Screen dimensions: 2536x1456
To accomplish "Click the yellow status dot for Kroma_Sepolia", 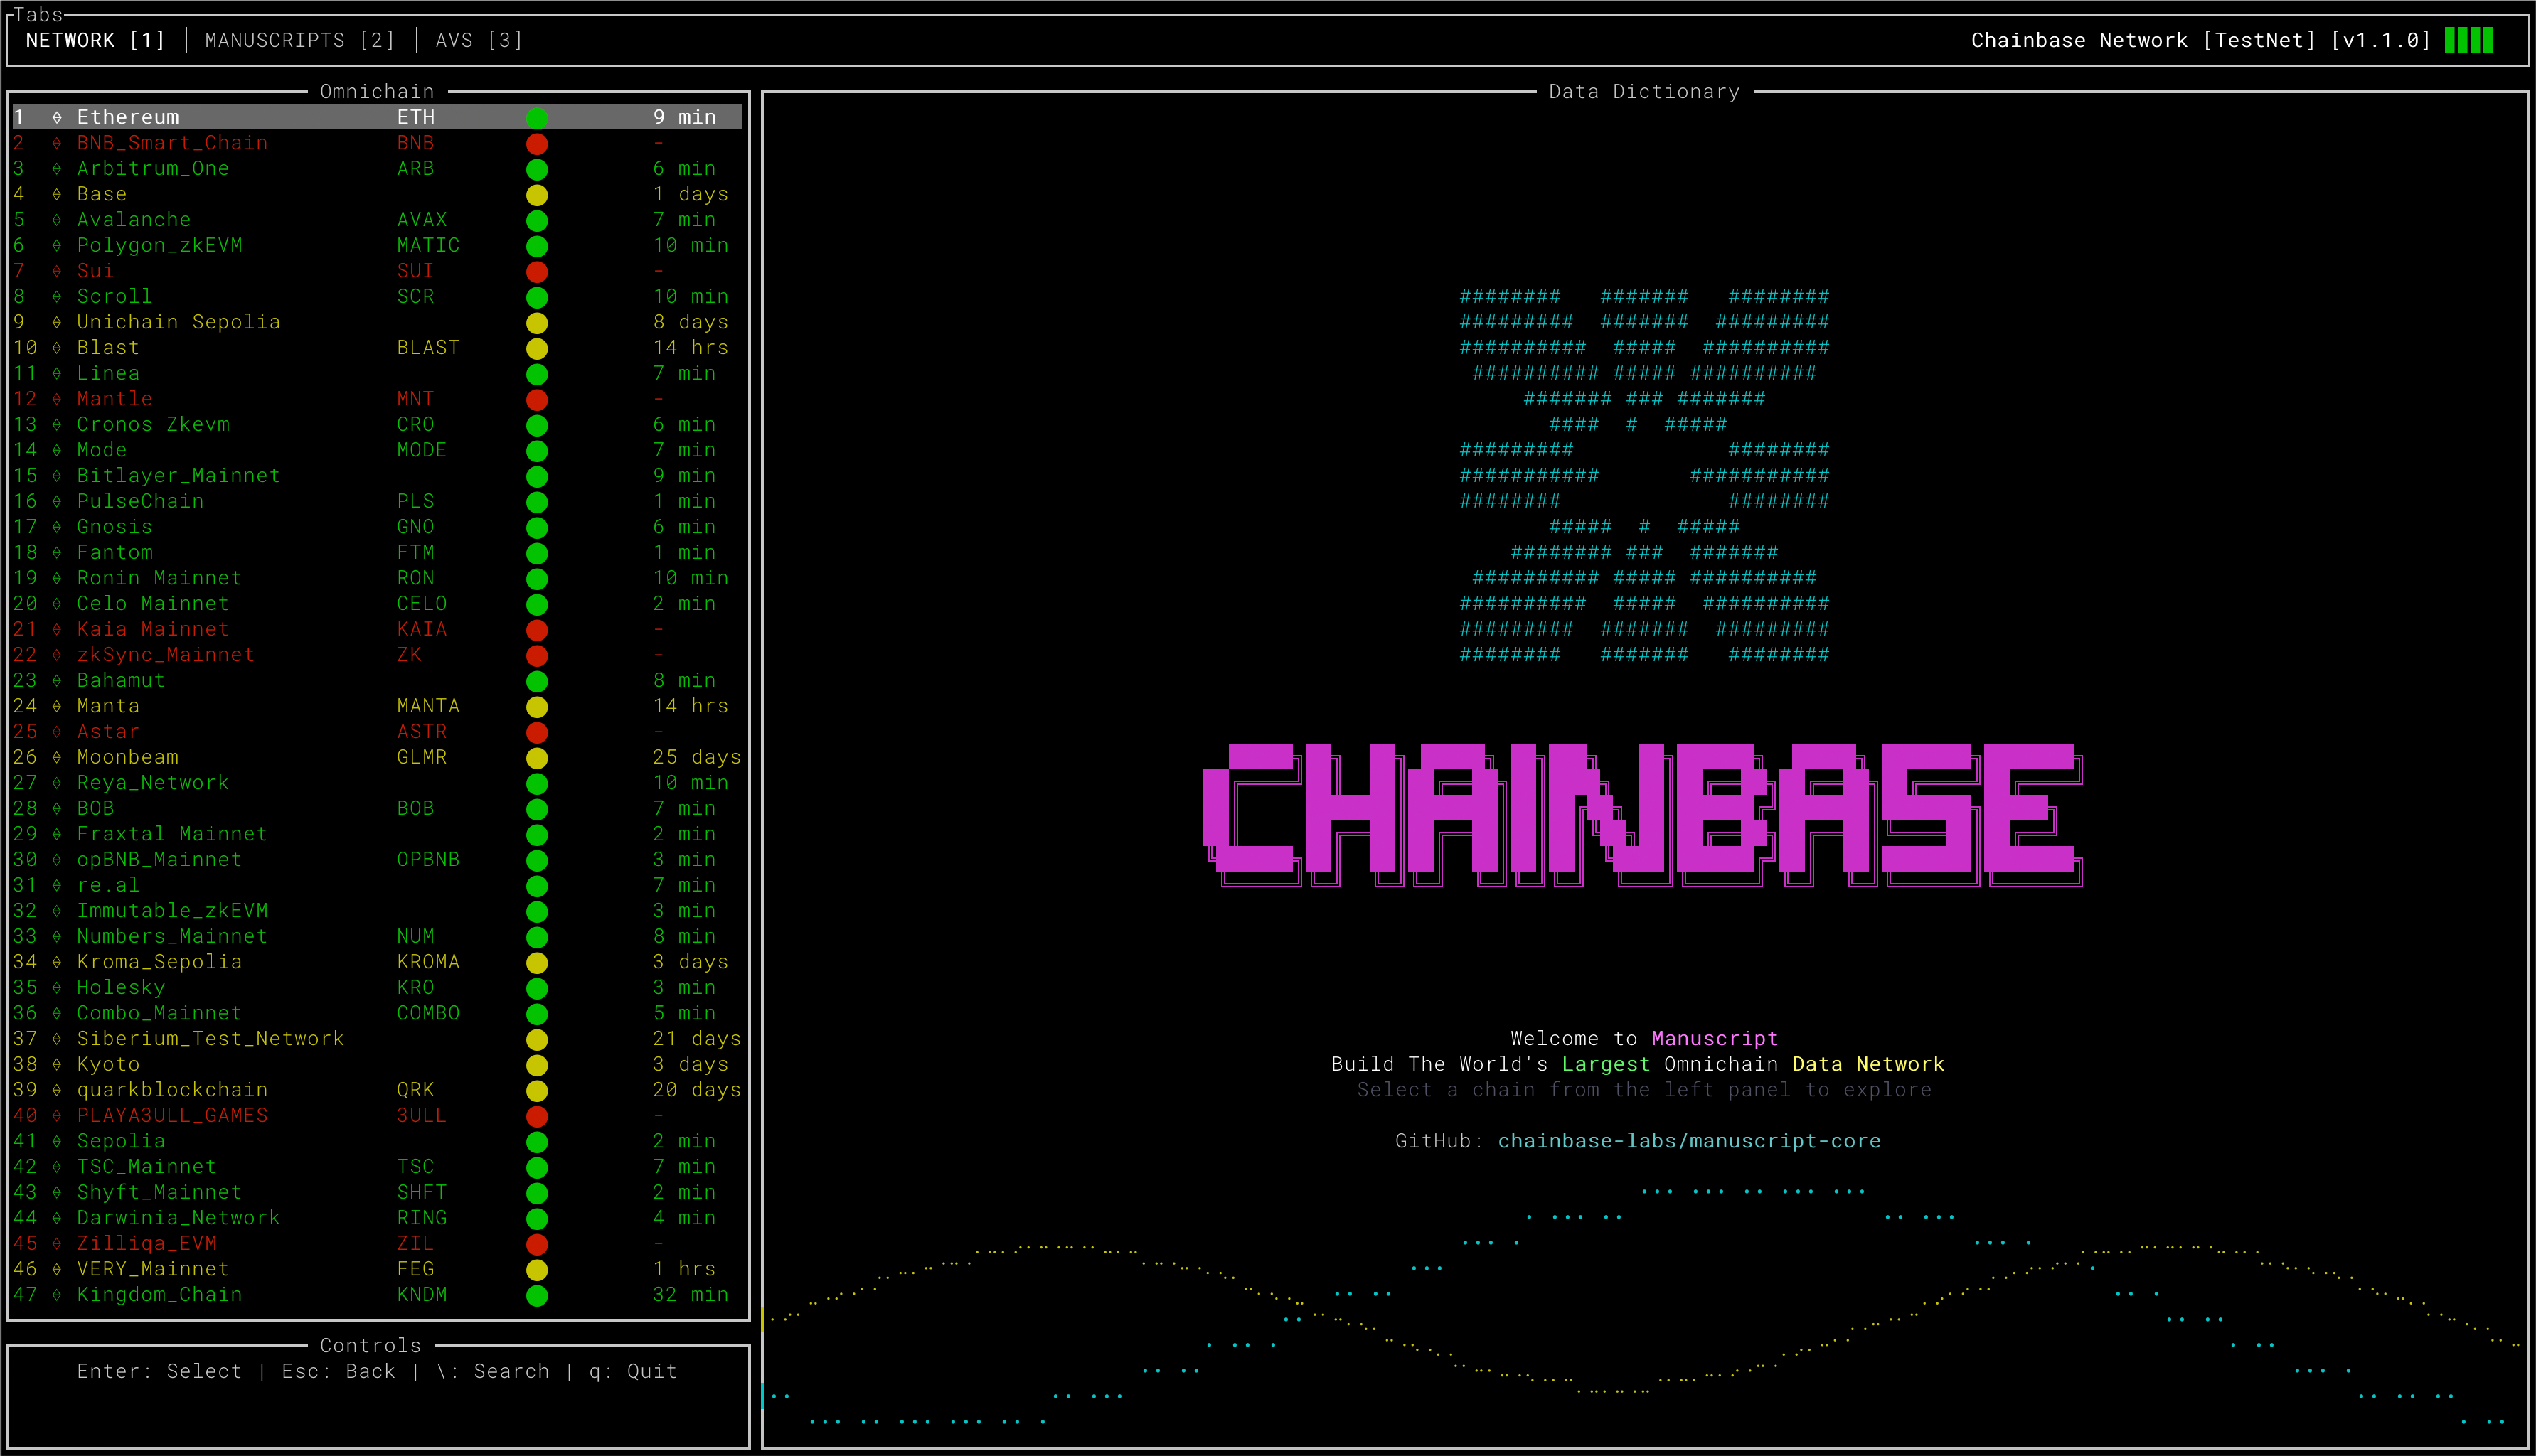I will pos(537,963).
